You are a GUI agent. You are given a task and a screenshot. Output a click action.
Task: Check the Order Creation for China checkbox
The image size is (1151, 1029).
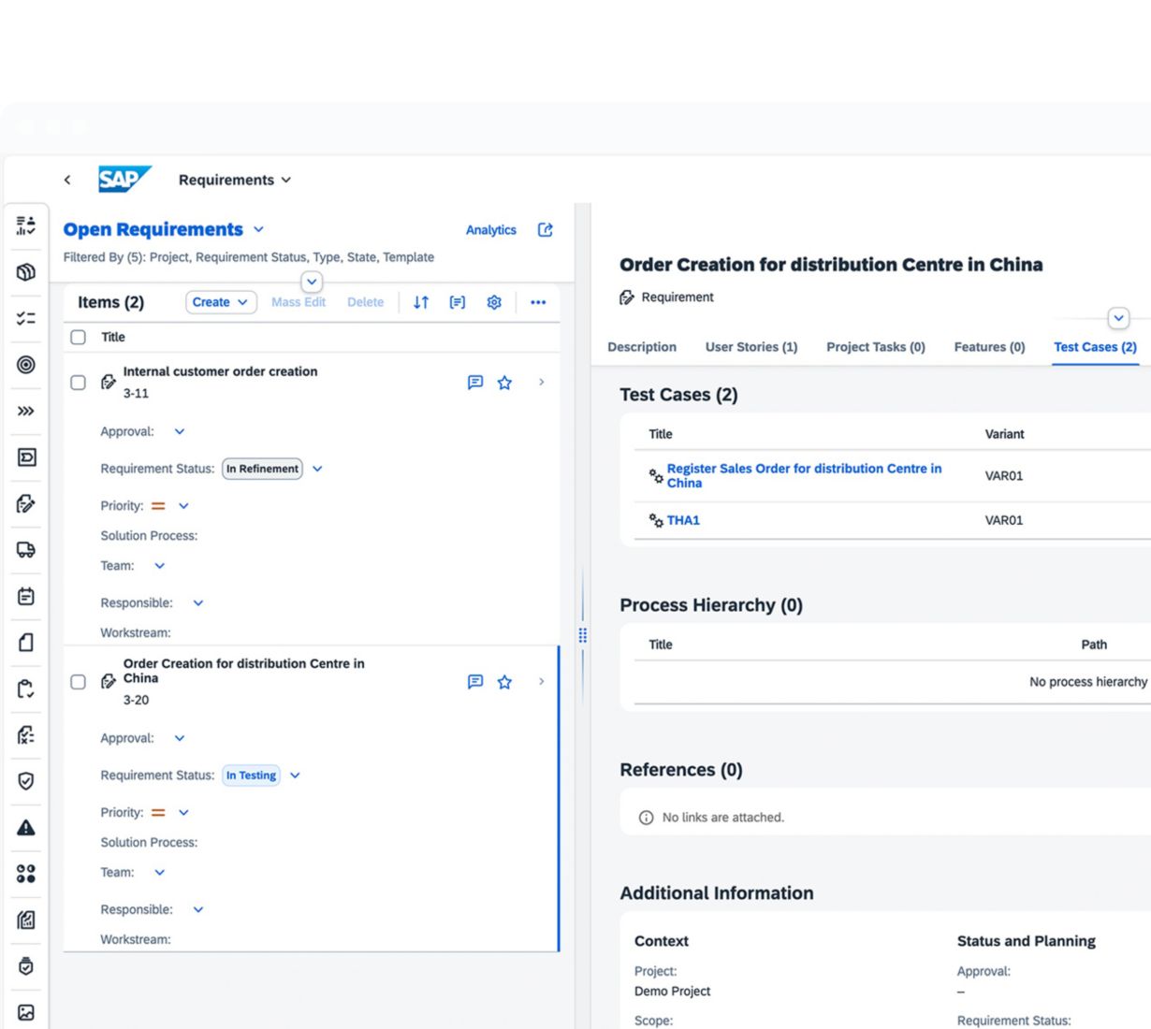click(x=79, y=682)
